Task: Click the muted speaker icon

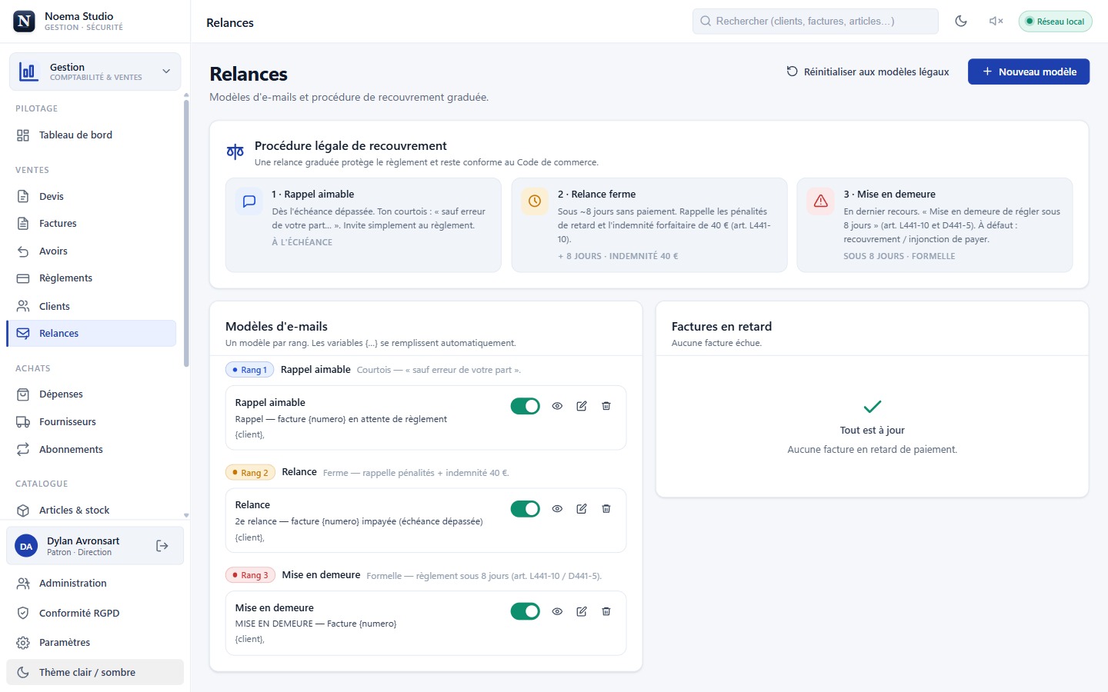Action: point(996,22)
